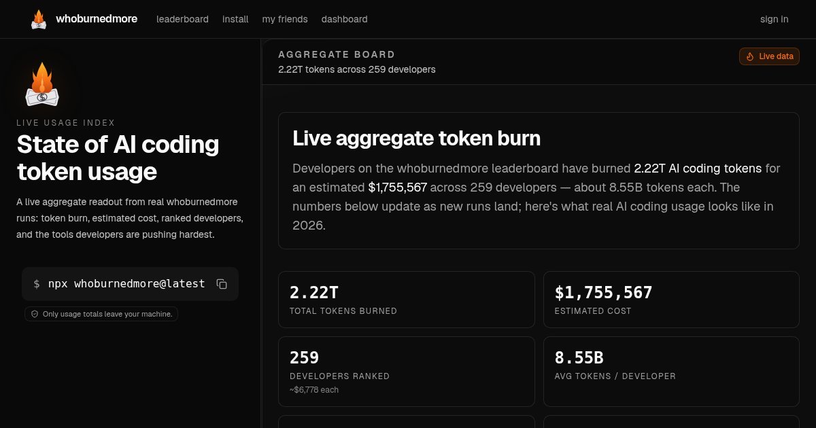The height and width of the screenshot is (428, 816).
Task: Click the '2.22T tokens across 259 developers' subtitle
Action: (x=357, y=69)
